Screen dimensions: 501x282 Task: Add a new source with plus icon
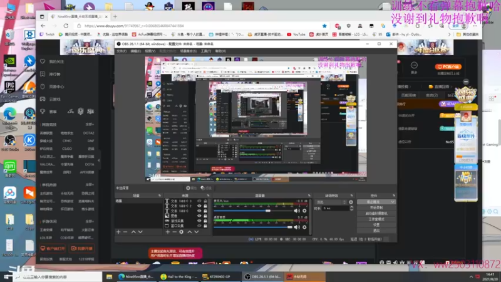pos(168,232)
